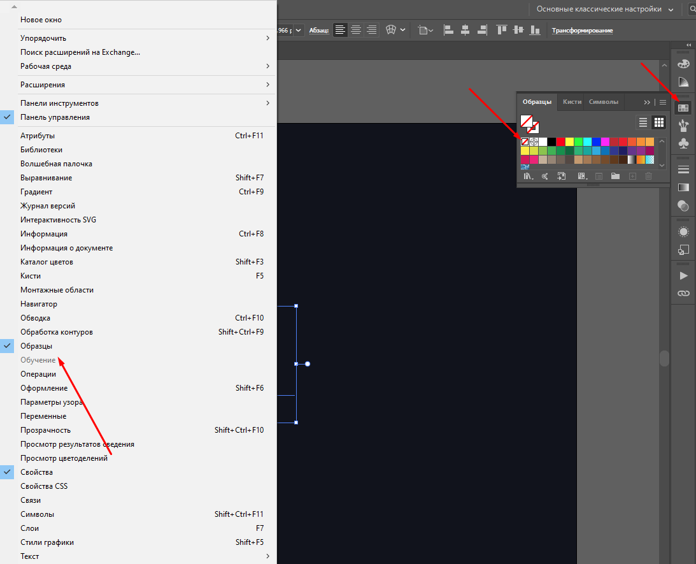
Task: Click the Абзац link in control bar
Action: 318,31
